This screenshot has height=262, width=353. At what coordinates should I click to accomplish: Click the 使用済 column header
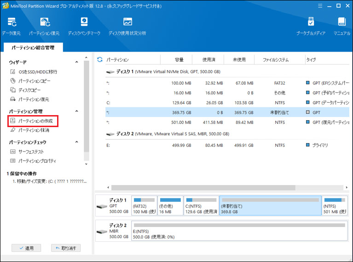[x=208, y=60]
